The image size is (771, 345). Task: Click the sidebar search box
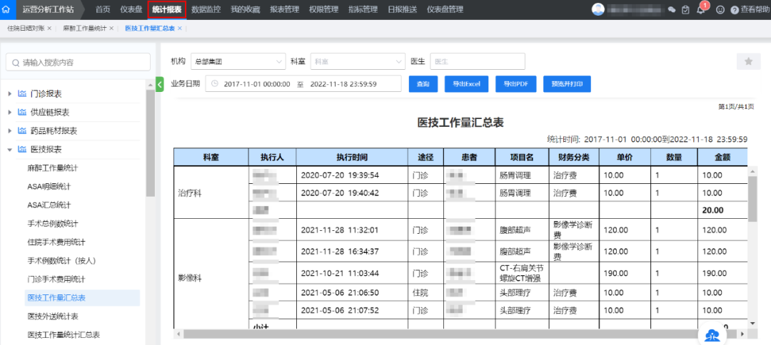click(79, 62)
